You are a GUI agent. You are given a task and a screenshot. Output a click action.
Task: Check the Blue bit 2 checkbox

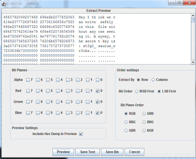pos(78,113)
